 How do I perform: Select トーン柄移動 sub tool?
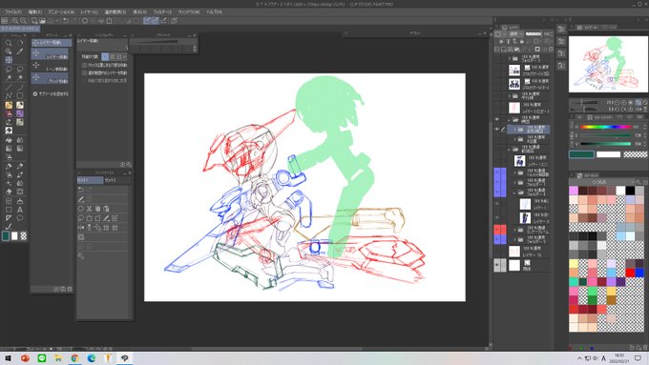coord(50,66)
